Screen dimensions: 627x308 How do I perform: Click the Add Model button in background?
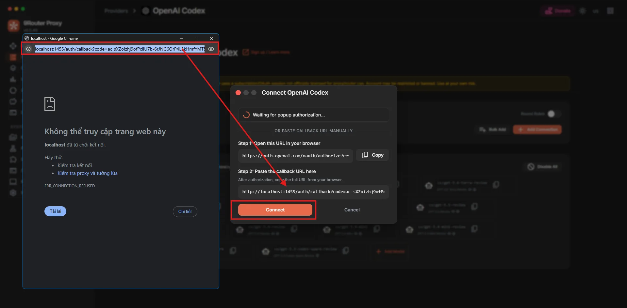(x=391, y=252)
